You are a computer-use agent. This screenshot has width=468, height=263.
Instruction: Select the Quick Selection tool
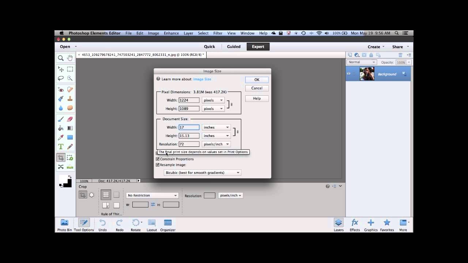[70, 78]
